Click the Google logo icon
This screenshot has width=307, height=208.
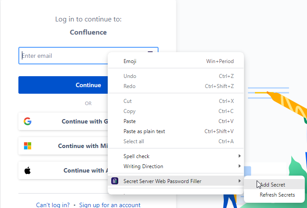pos(28,121)
